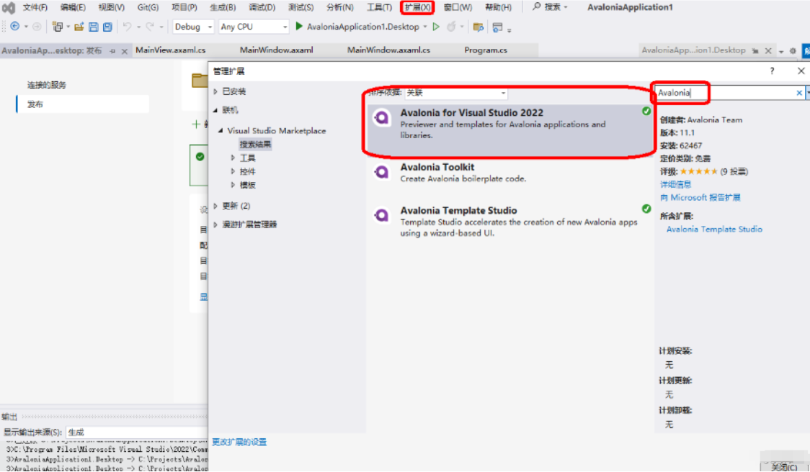Image resolution: width=810 pixels, height=472 pixels.
Task: Click the Avalonia for Visual Studio 2022 icon
Action: pyautogui.click(x=382, y=118)
